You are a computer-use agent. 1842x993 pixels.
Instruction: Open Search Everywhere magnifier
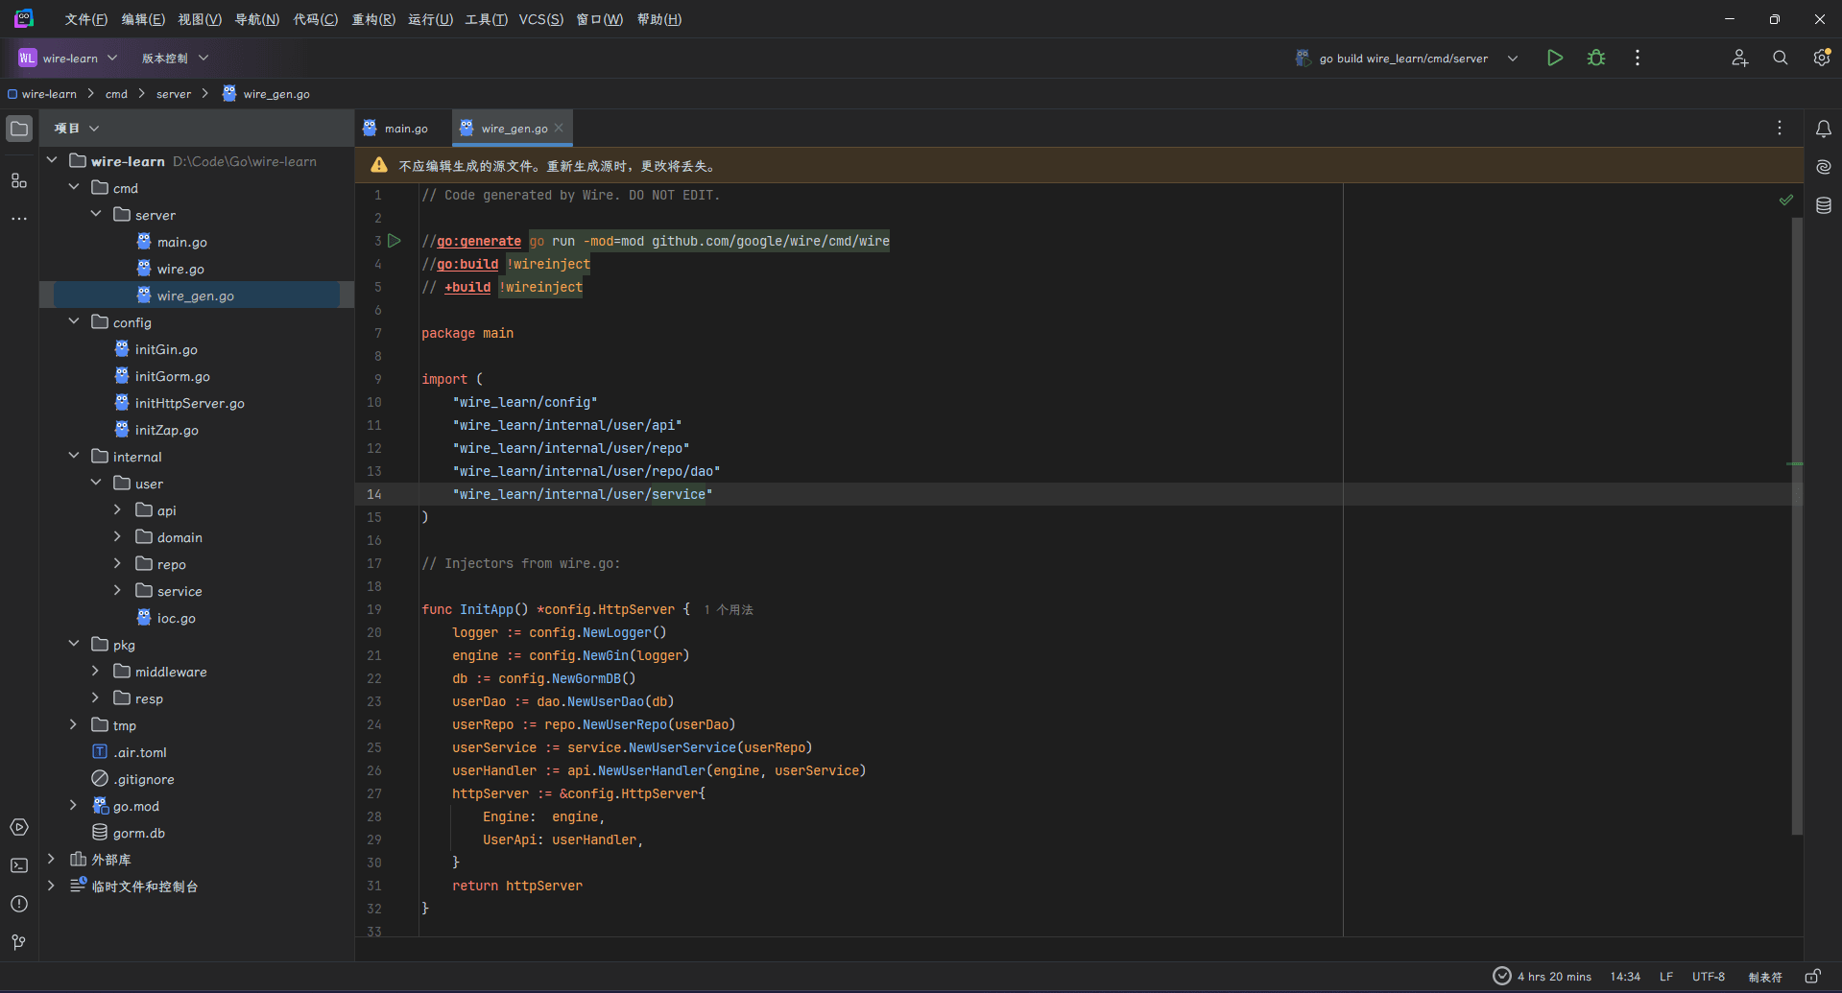pos(1781,58)
